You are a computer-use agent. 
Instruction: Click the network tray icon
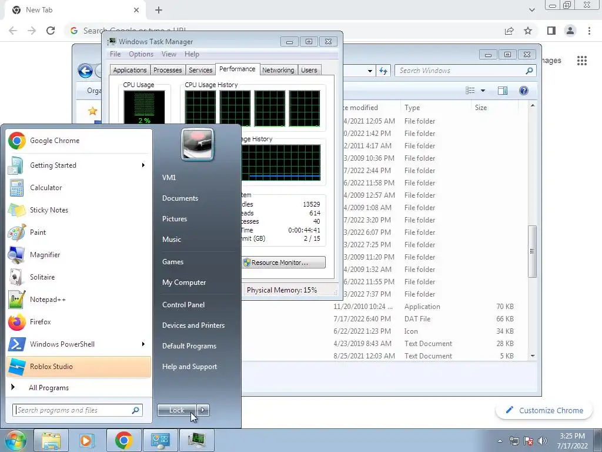point(514,441)
